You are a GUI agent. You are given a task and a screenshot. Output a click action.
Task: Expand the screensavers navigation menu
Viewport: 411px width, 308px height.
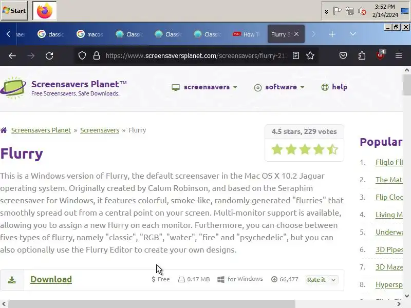204,87
